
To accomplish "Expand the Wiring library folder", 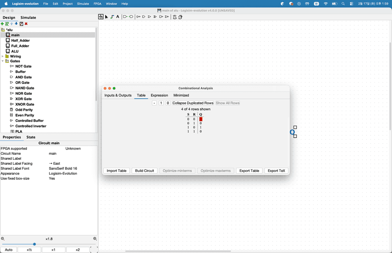I will 3,56.
